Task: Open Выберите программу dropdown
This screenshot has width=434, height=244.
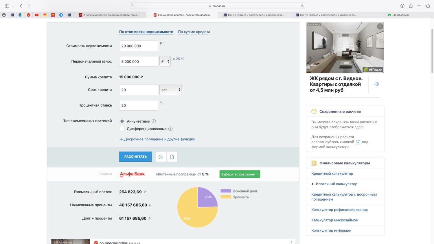Action: click(x=240, y=174)
